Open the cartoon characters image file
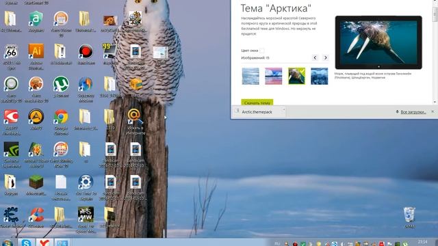This screenshot has height=246, width=438. pos(136,18)
